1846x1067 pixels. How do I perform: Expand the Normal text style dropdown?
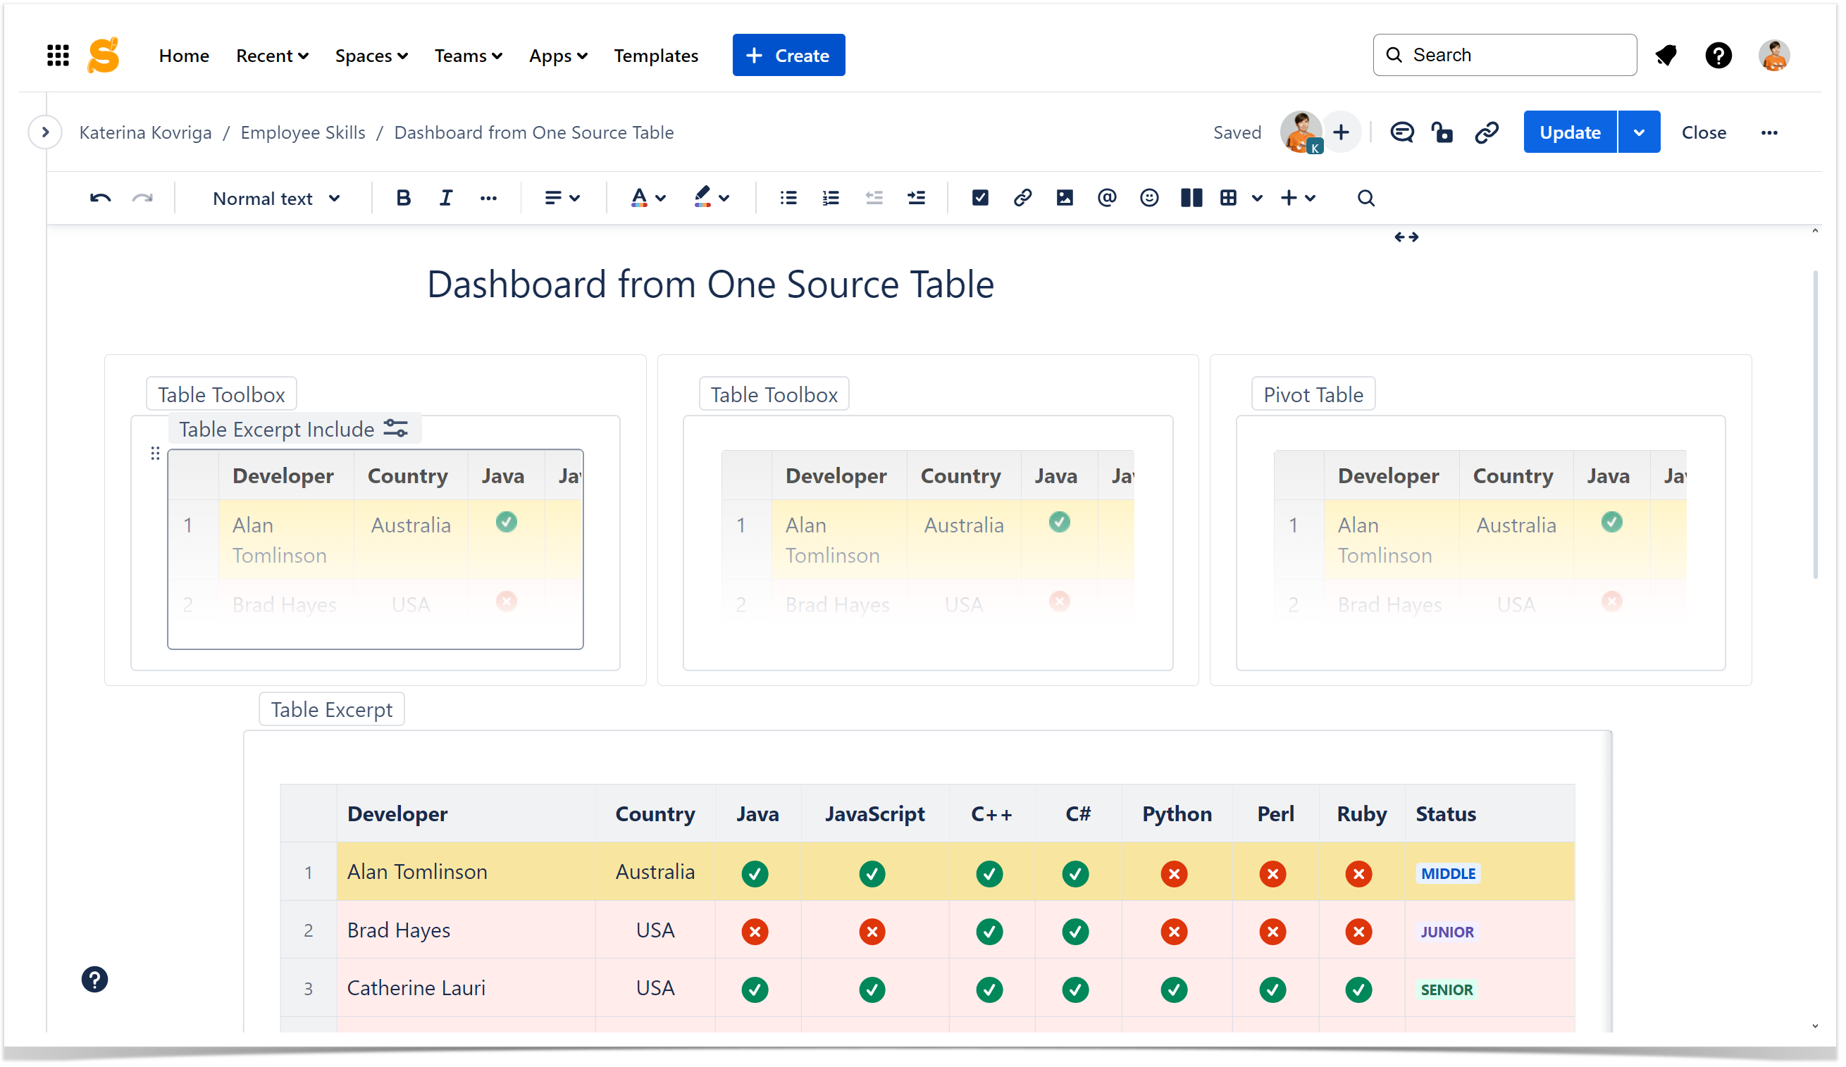click(276, 199)
